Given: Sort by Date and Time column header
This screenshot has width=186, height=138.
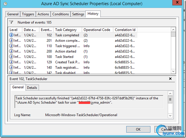Looking at the screenshot, I should pyautogui.click(x=31, y=30).
